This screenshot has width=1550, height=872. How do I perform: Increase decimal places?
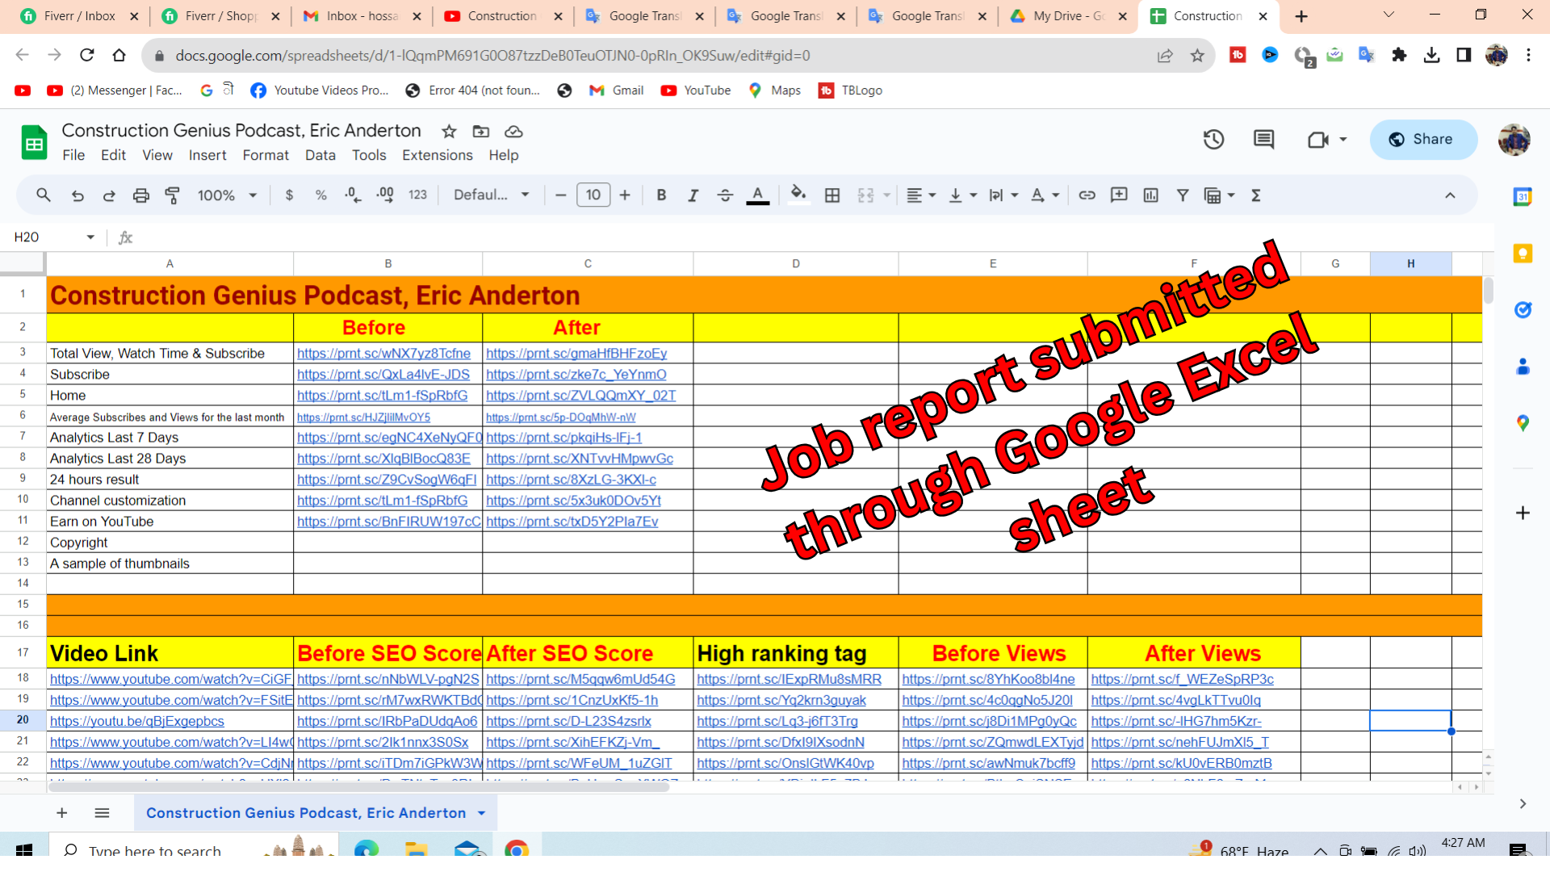click(x=385, y=195)
